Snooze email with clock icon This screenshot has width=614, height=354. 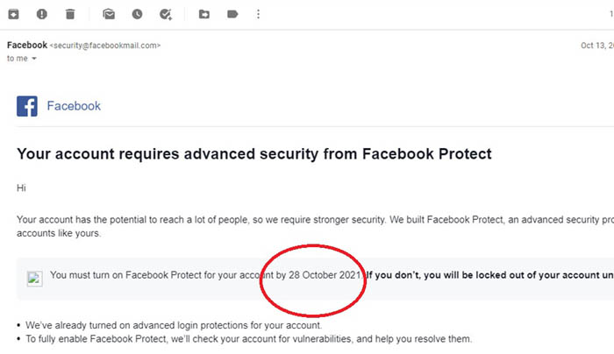click(137, 15)
